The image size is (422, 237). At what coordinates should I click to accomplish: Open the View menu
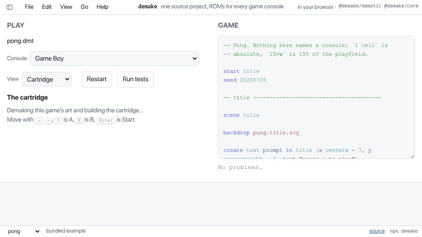click(66, 7)
